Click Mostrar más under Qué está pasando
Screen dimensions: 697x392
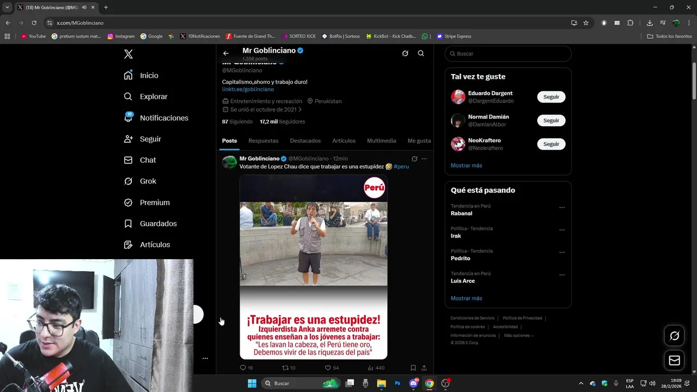(467, 298)
